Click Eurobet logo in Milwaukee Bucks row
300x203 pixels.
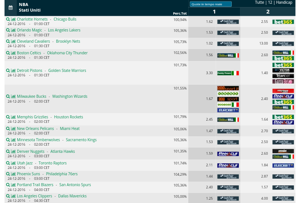click(228, 110)
